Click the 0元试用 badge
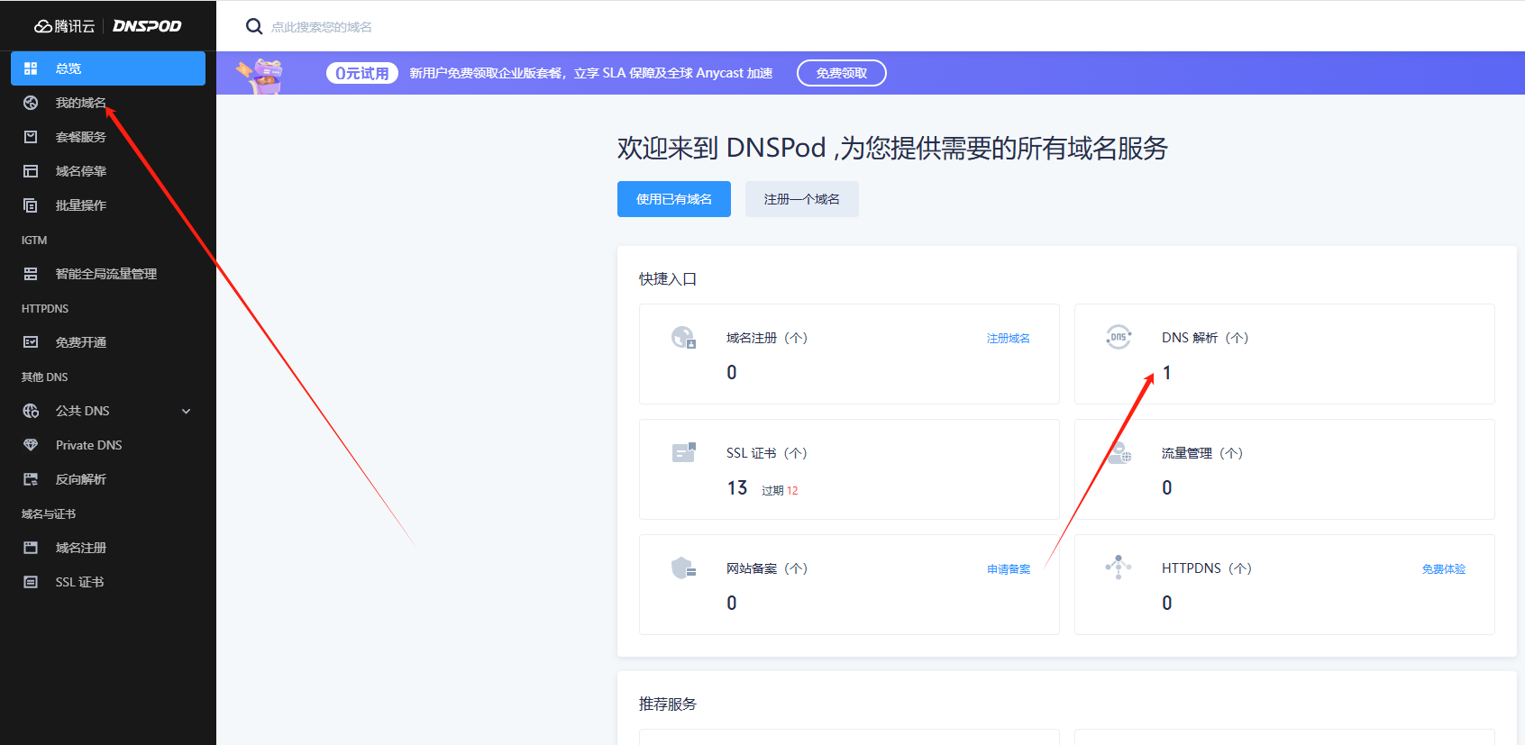1525x745 pixels. coord(362,73)
